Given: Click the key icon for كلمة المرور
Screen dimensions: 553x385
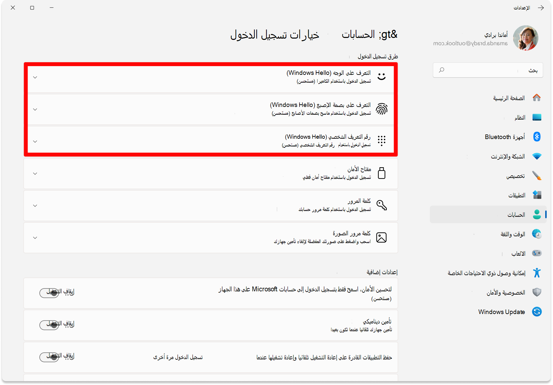Looking at the screenshot, I should (382, 205).
